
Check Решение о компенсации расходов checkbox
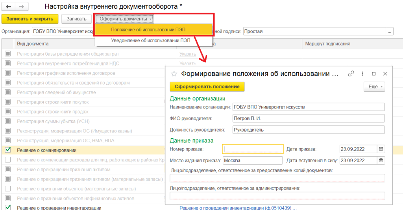coord(8,159)
